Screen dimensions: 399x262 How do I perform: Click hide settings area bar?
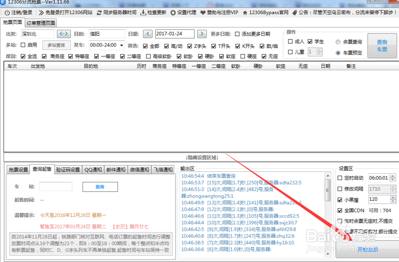202,157
